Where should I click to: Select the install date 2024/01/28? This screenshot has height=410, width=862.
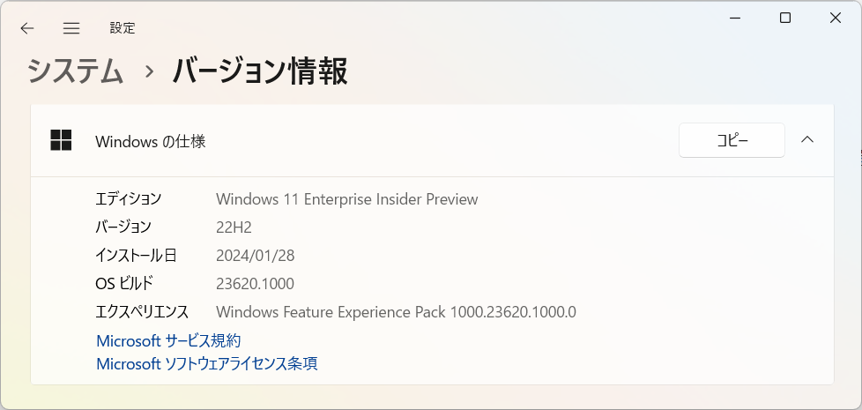pos(255,256)
